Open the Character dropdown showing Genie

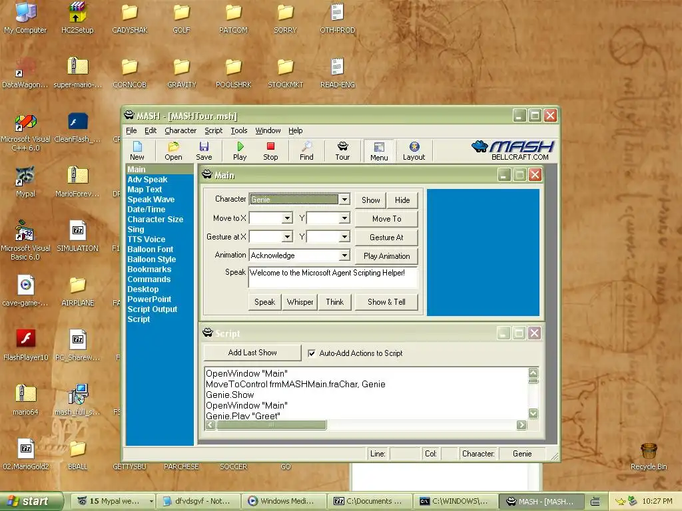(344, 200)
